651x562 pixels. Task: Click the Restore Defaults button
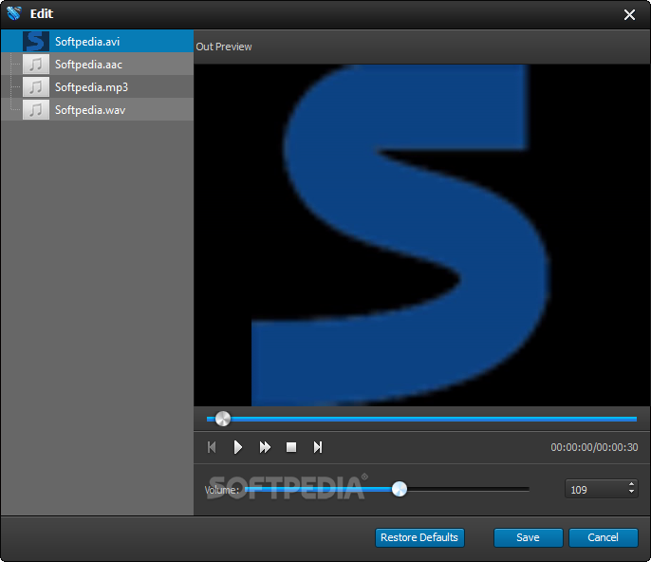pos(419,537)
